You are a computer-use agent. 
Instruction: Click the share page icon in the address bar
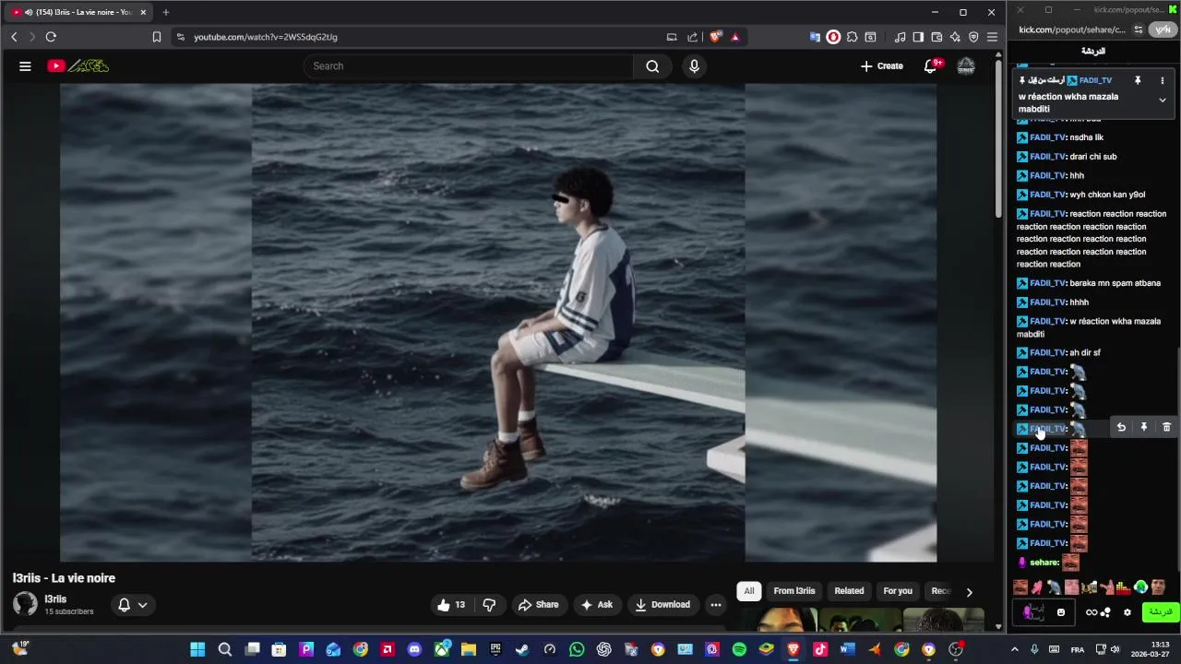pyautogui.click(x=692, y=37)
